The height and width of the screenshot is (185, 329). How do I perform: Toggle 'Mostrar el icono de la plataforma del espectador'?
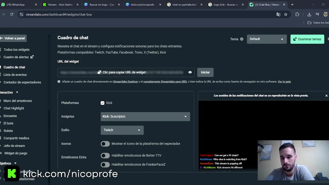pyautogui.click(x=105, y=144)
